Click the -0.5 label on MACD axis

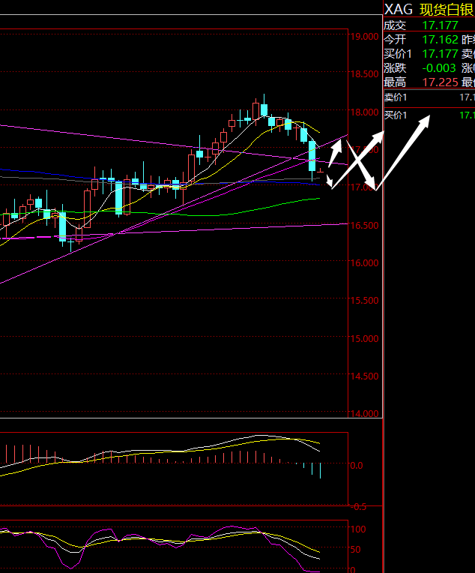pos(358,507)
